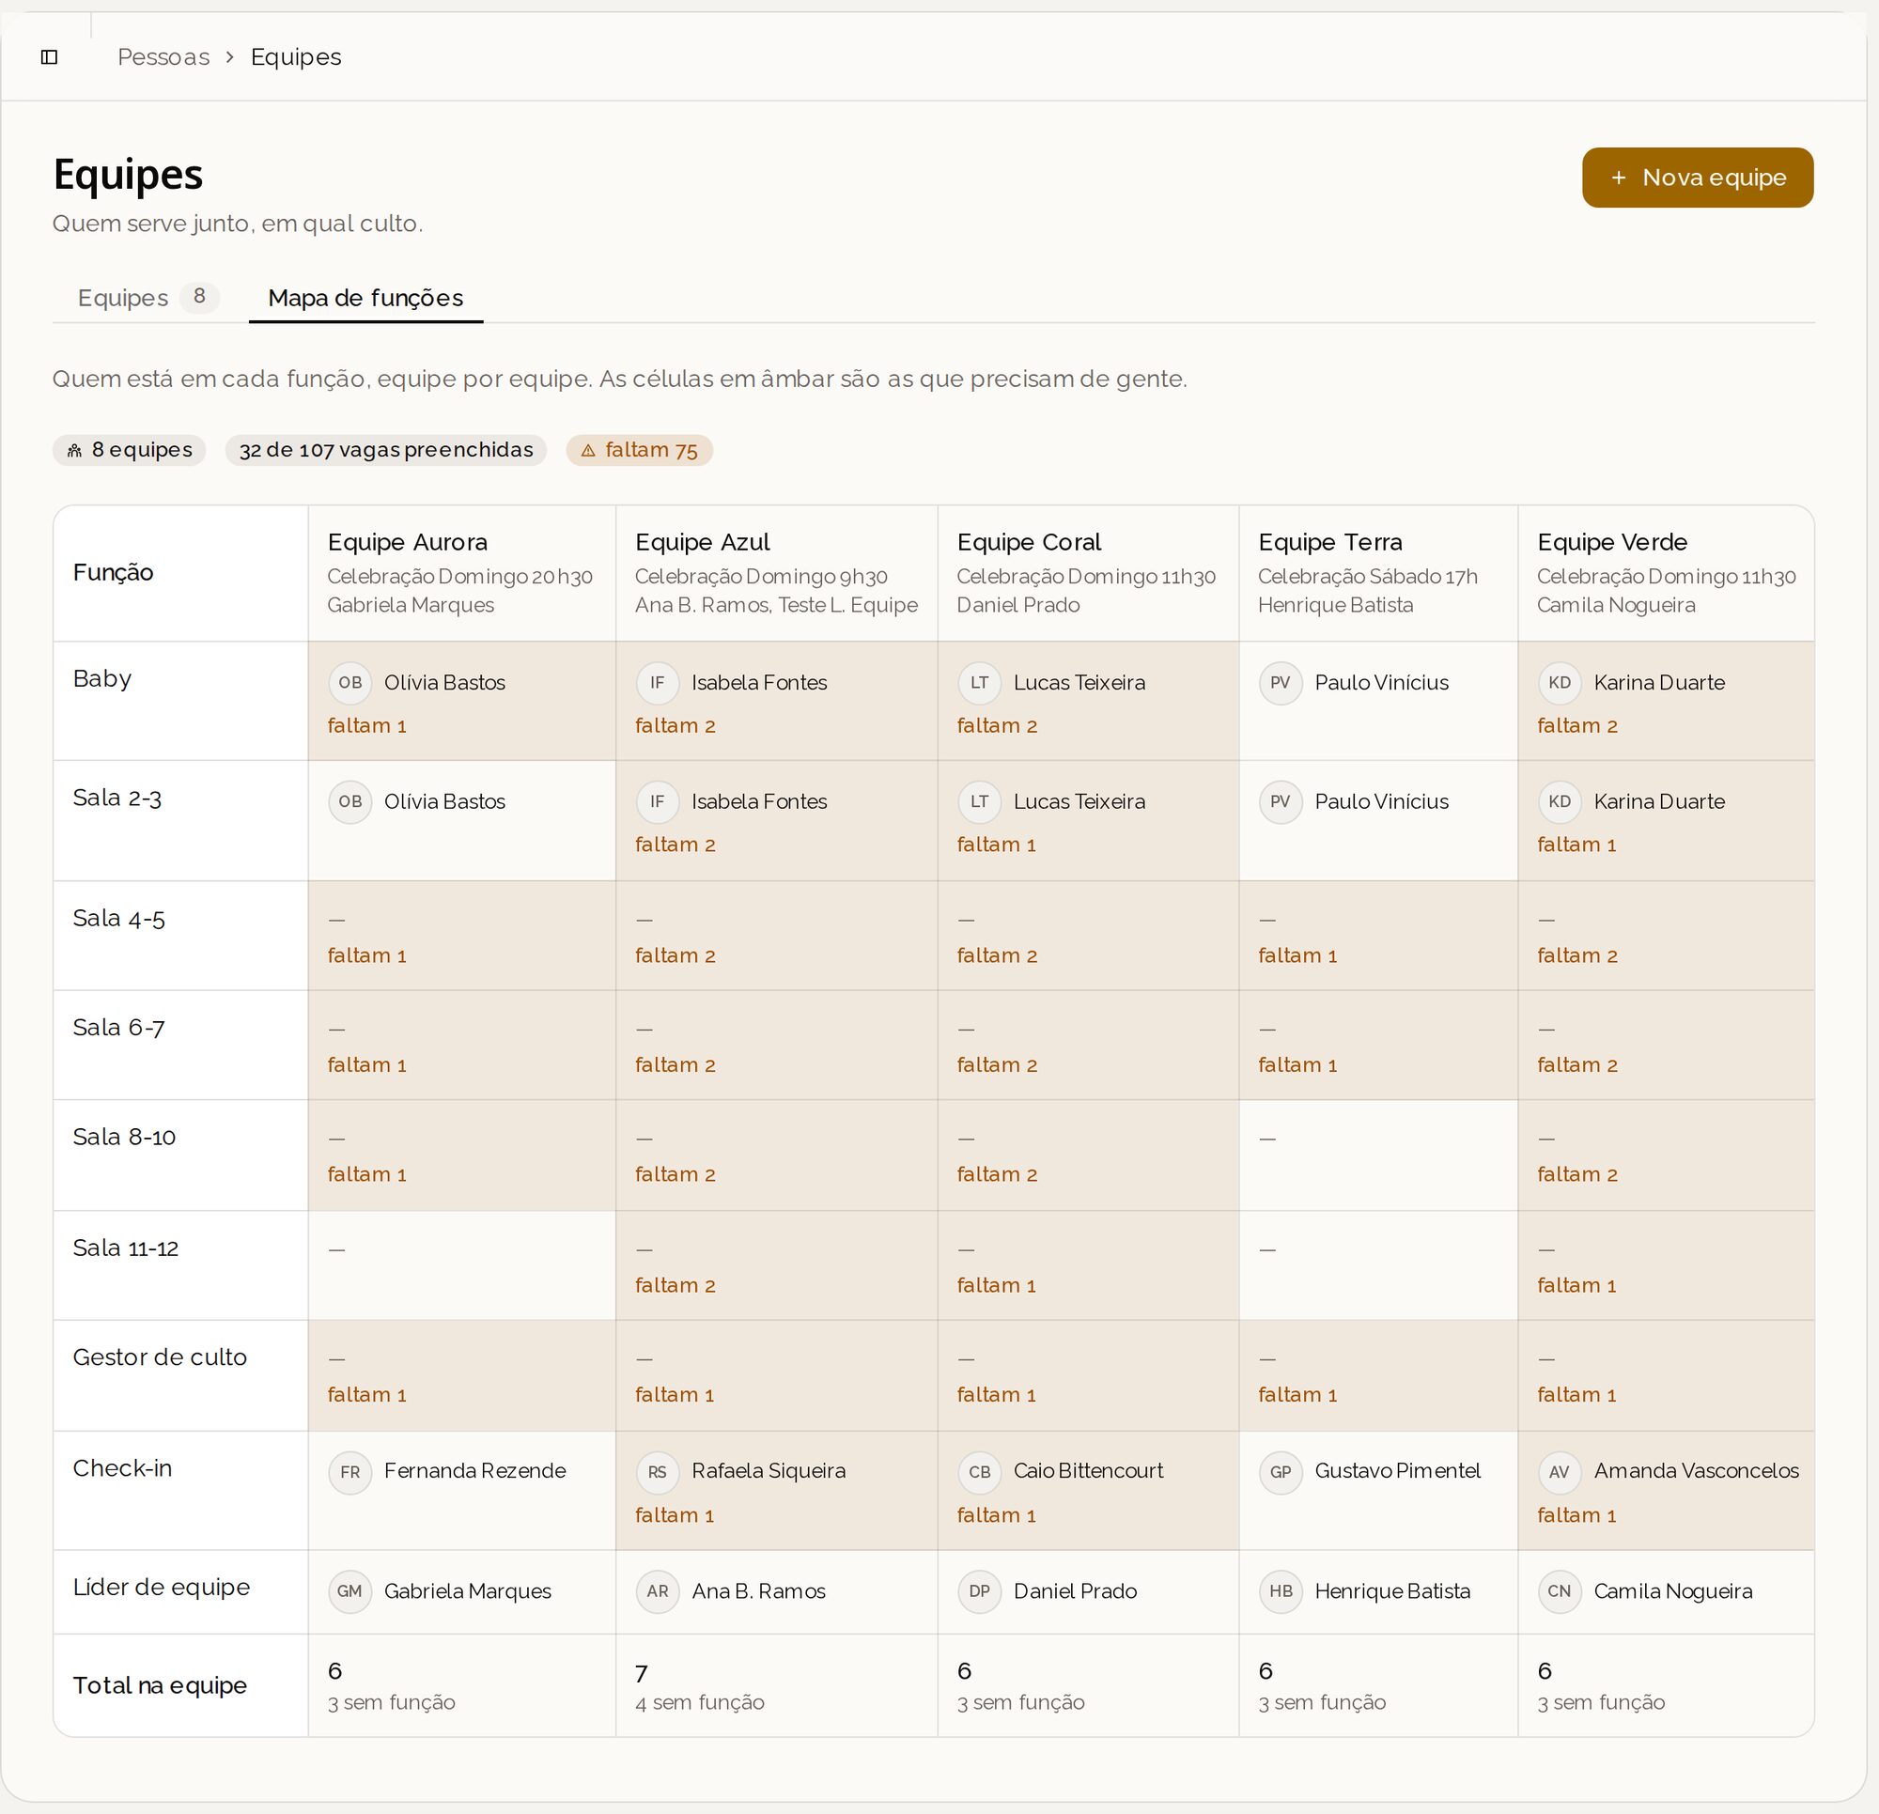Click GP avatar for Gustavo Pimentel
Viewport: 1879px width, 1814px height.
(1281, 1472)
